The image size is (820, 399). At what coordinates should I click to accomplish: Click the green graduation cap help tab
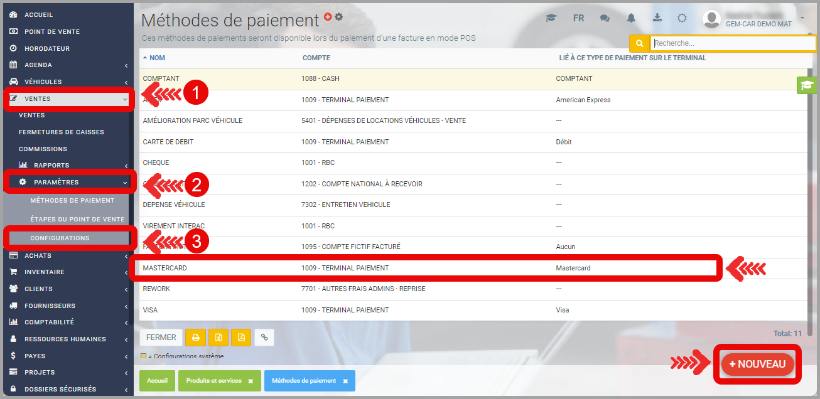point(806,85)
